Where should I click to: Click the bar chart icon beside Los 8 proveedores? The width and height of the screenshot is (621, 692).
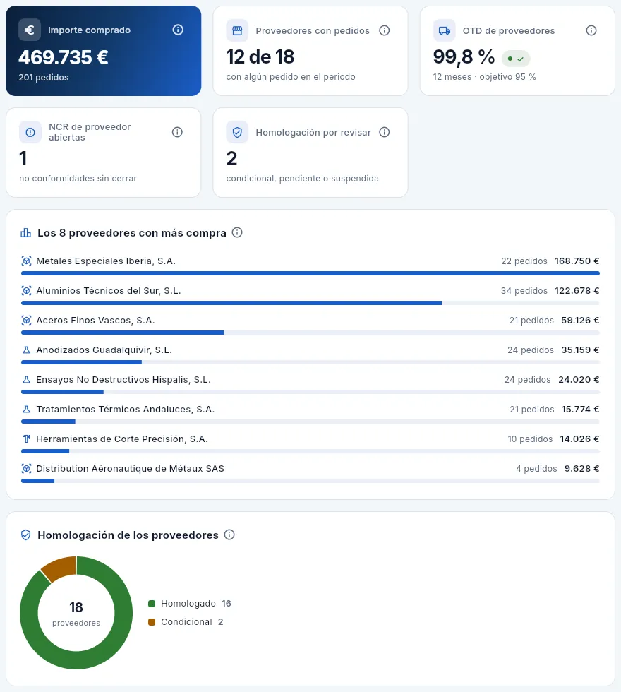click(x=26, y=232)
